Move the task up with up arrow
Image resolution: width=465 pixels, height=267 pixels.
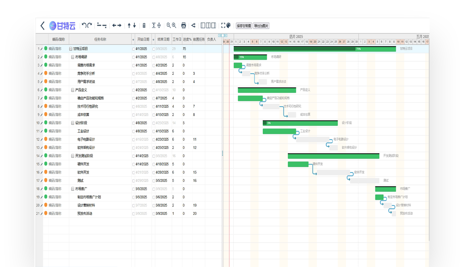(129, 26)
